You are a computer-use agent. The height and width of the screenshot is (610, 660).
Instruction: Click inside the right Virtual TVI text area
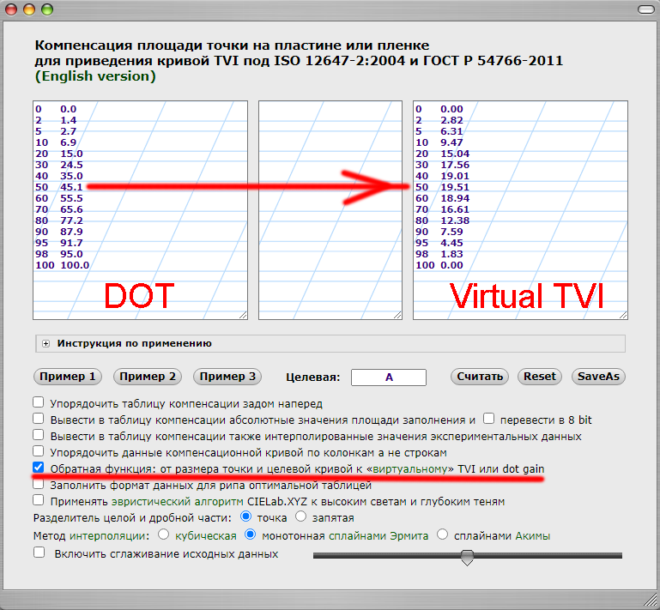520,210
